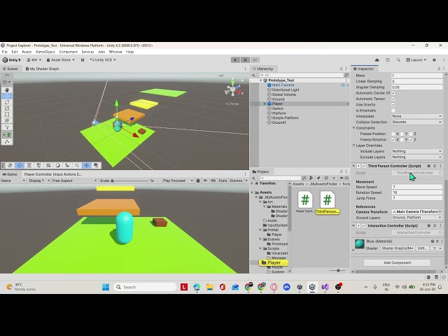Toggle Freeze Rotation X checkbox
The height and width of the screenshot is (336, 448).
point(393,140)
